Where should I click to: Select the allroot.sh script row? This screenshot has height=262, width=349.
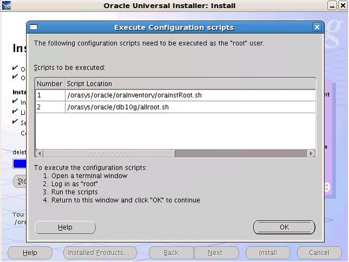176,107
